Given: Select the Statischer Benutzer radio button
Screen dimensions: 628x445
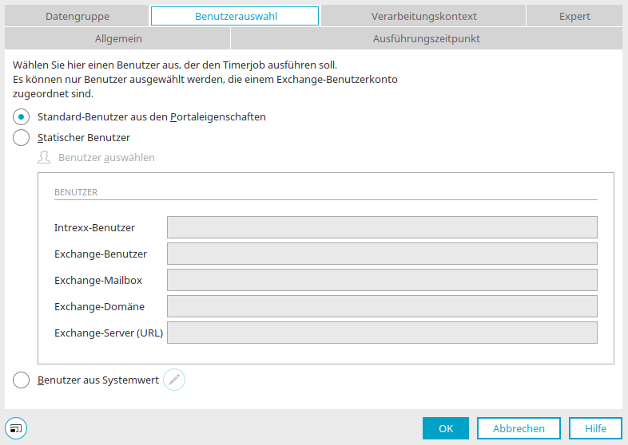Looking at the screenshot, I should 22,137.
